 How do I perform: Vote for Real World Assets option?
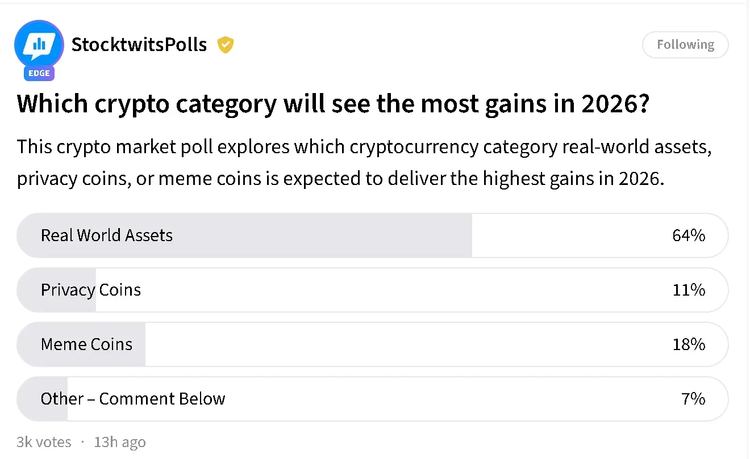click(x=107, y=235)
